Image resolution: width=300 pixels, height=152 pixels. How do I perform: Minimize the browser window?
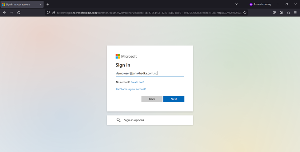278,4
